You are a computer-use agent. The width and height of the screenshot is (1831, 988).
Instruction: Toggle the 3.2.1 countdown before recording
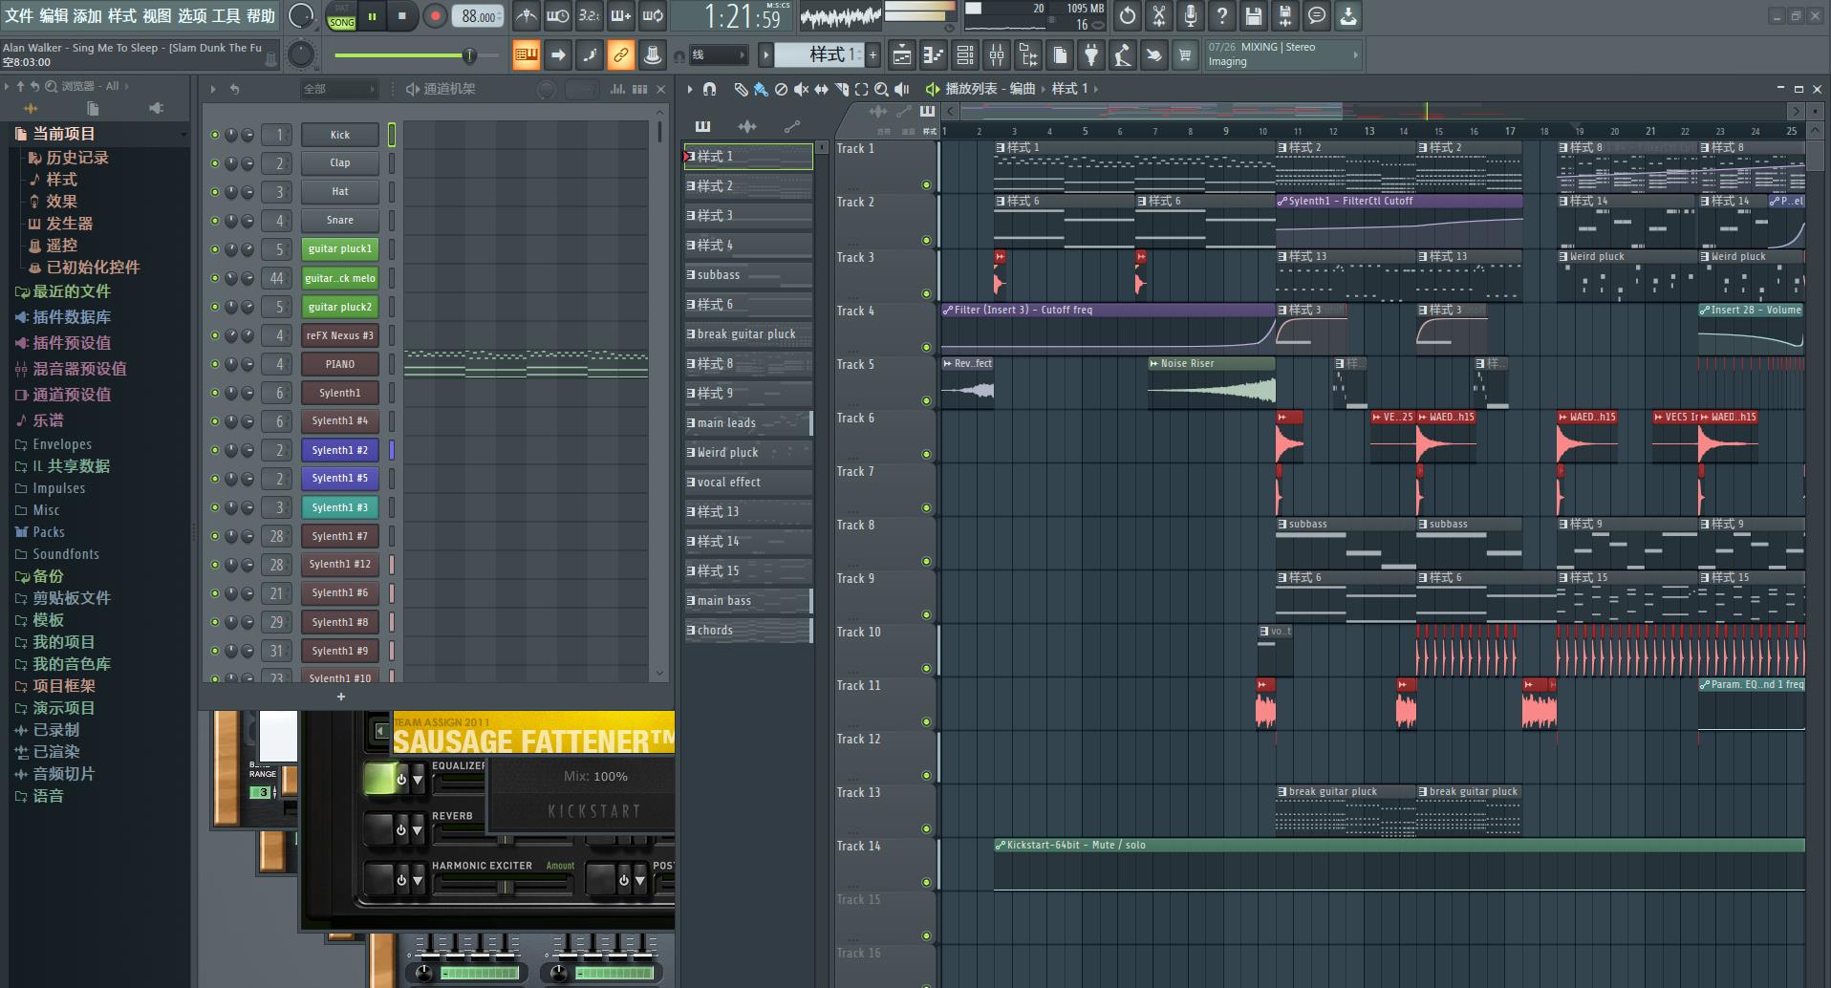590,16
